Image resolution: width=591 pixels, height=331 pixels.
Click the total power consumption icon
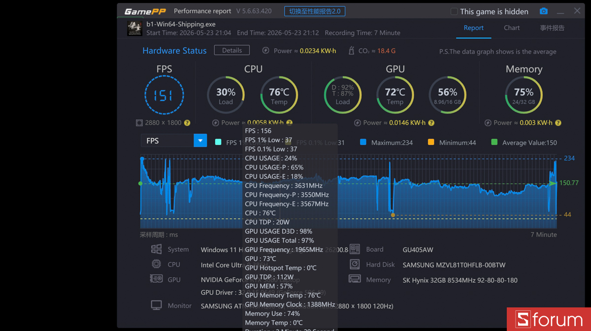[266, 50]
